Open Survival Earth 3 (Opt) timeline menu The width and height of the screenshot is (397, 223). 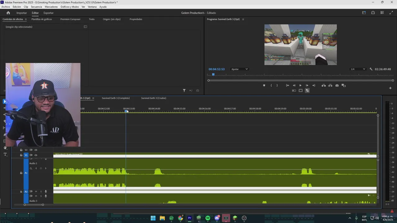click(x=93, y=98)
